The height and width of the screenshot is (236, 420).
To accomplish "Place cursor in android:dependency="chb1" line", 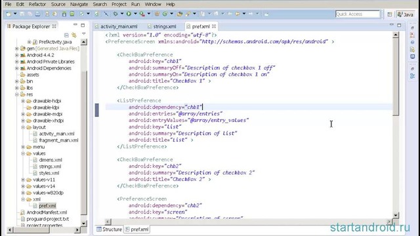I will point(165,107).
